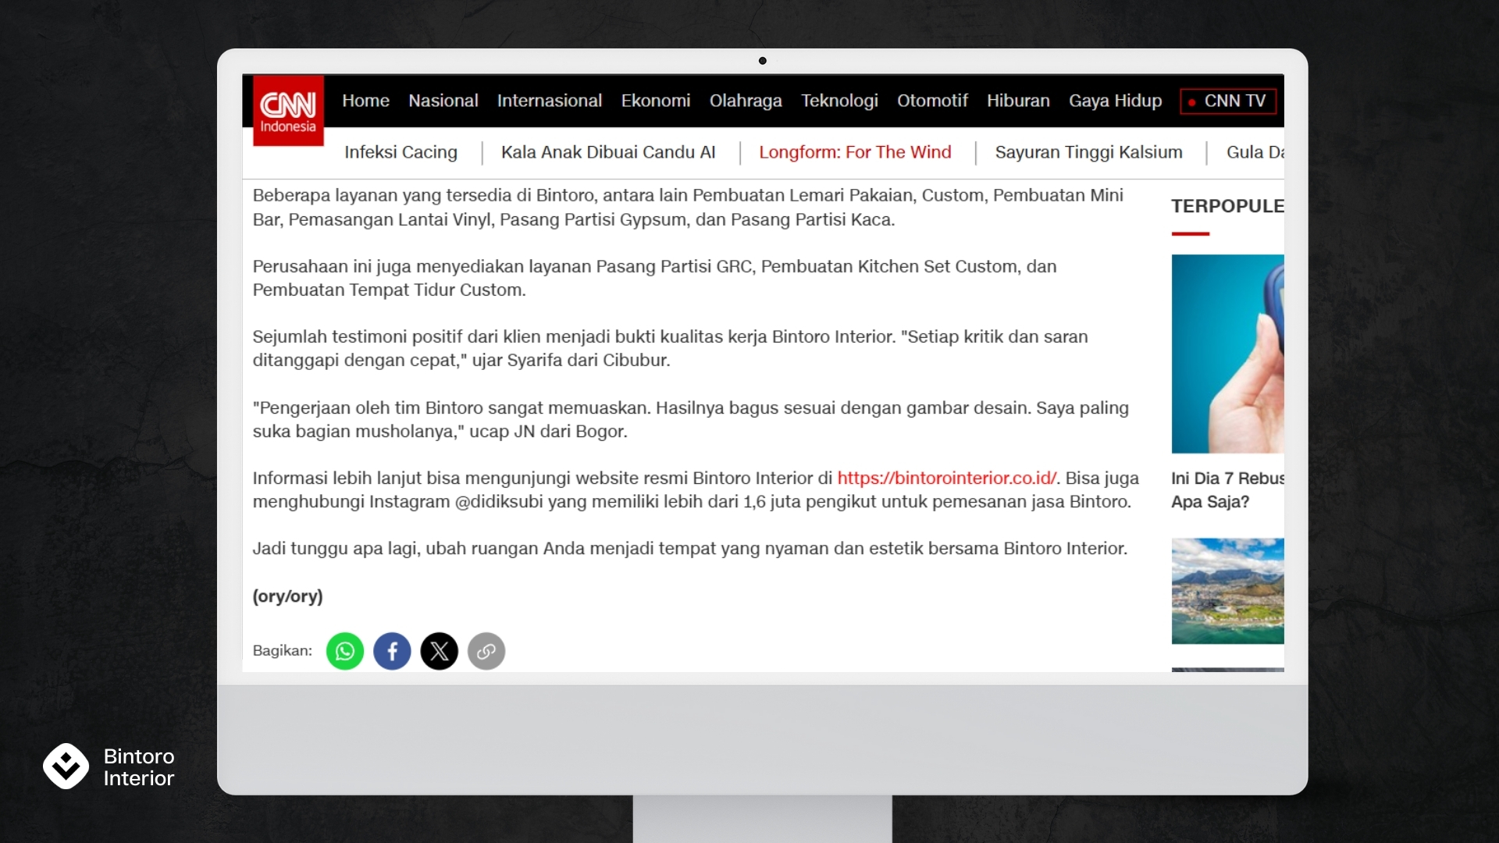The width and height of the screenshot is (1499, 843).
Task: Share article on Facebook icon
Action: (x=392, y=651)
